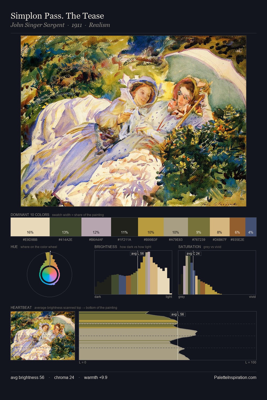This screenshot has width=267, height=400.
Task: Click the 'dark' axis label under Brightness
Action: (x=98, y=297)
